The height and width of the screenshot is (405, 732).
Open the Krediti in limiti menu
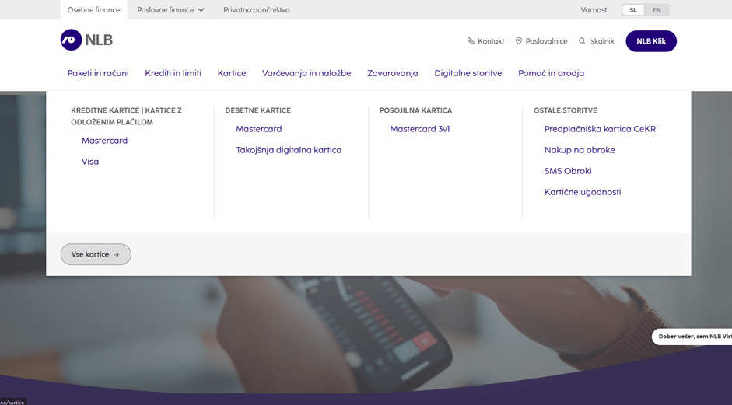click(173, 73)
